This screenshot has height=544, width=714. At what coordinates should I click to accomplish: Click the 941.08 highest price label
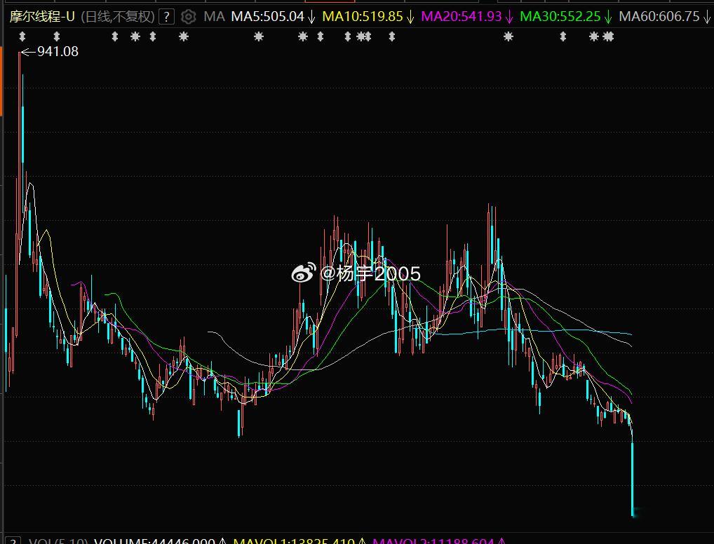click(x=58, y=51)
